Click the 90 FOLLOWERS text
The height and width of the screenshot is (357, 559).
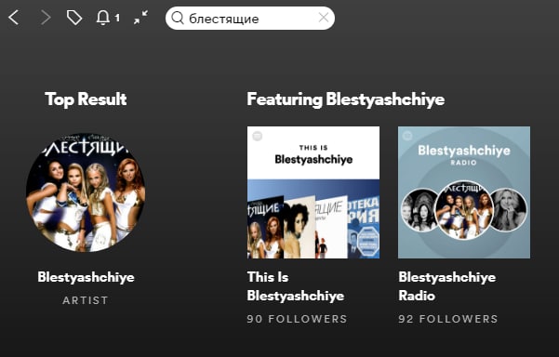[x=297, y=319]
